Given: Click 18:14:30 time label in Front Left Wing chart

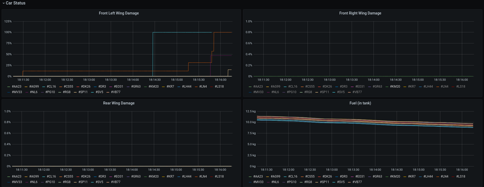Looking at the screenshot, I should point(155,80).
